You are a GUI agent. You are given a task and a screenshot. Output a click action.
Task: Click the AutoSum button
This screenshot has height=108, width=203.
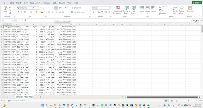163,7
